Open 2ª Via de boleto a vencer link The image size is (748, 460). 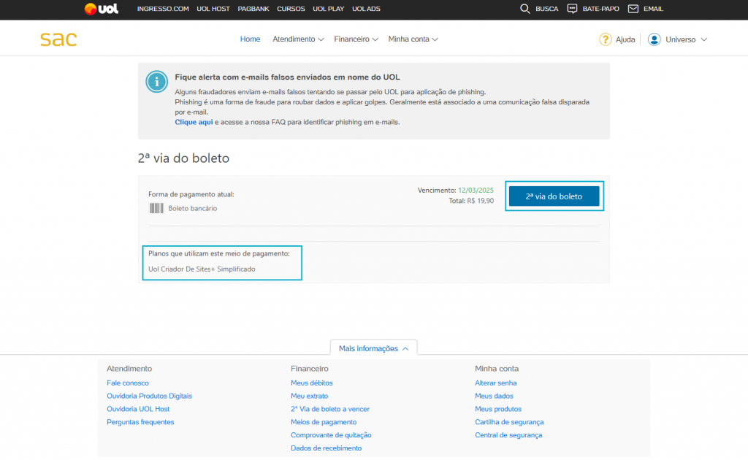pyautogui.click(x=330, y=409)
